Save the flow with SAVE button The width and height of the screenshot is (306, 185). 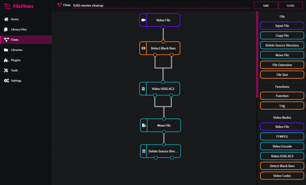(266, 5)
